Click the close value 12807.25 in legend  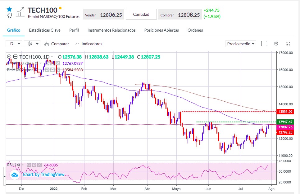(151, 57)
